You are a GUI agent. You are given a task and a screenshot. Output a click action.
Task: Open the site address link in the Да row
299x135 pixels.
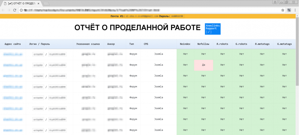tap(13, 65)
